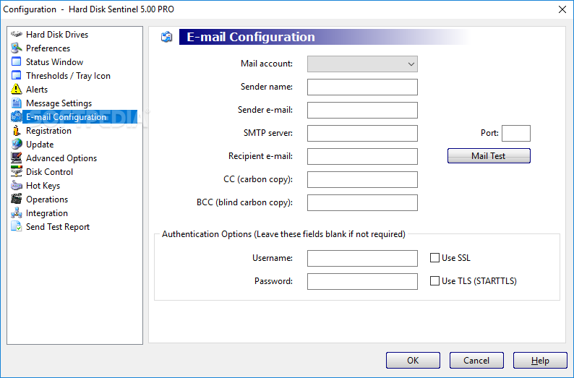Switch to the Alerts page

37,90
